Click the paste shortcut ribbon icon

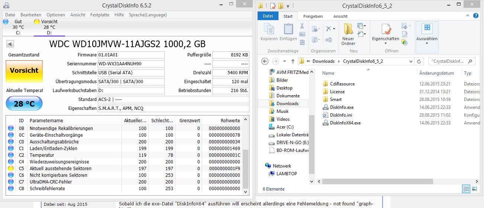(x=302, y=42)
